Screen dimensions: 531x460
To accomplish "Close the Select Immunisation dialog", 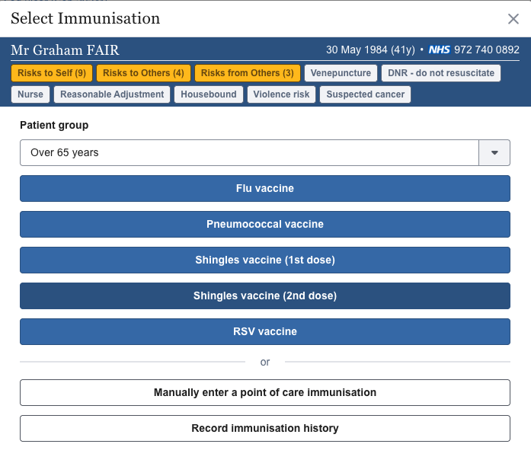I will [513, 20].
